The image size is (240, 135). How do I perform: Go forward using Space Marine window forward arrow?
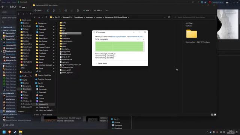pyautogui.click(x=39, y=17)
